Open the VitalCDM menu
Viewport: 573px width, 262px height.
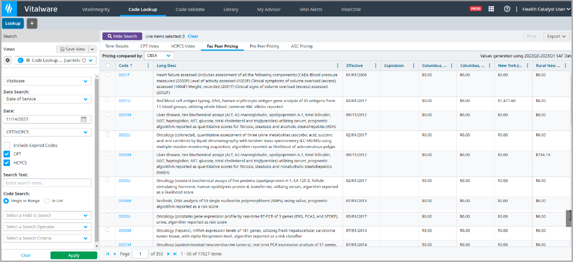pyautogui.click(x=351, y=9)
